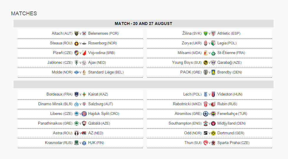Click the Dortmund club logo
Image resolution: width=288 pixels, height=159 pixels.
213,133
